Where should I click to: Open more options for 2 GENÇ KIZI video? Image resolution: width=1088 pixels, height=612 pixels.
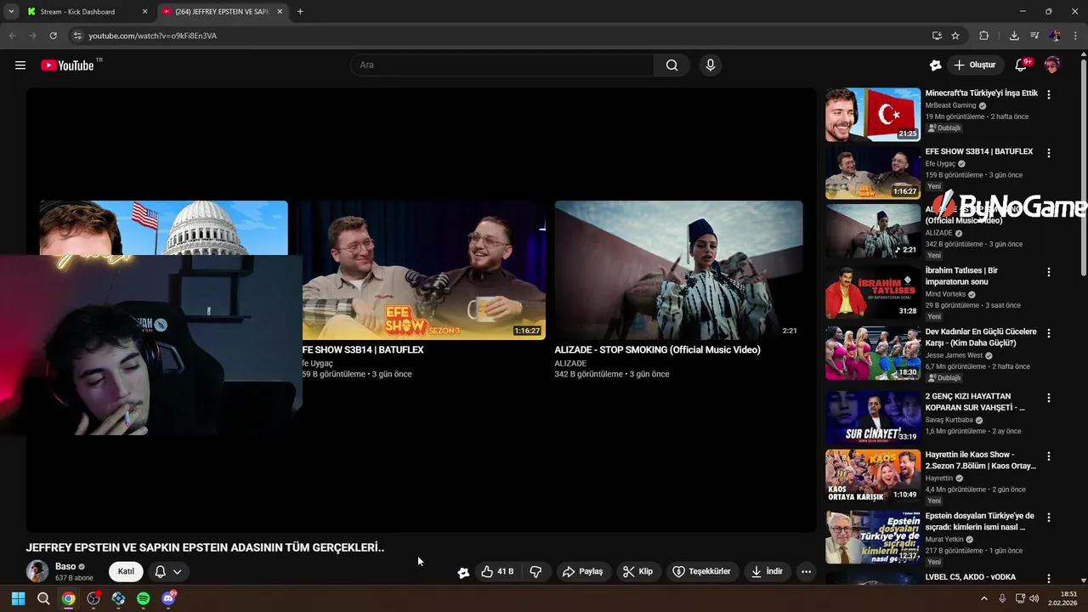coord(1048,398)
